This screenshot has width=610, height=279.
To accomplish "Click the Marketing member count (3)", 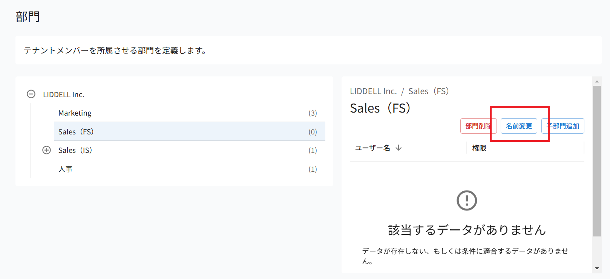I will 313,113.
